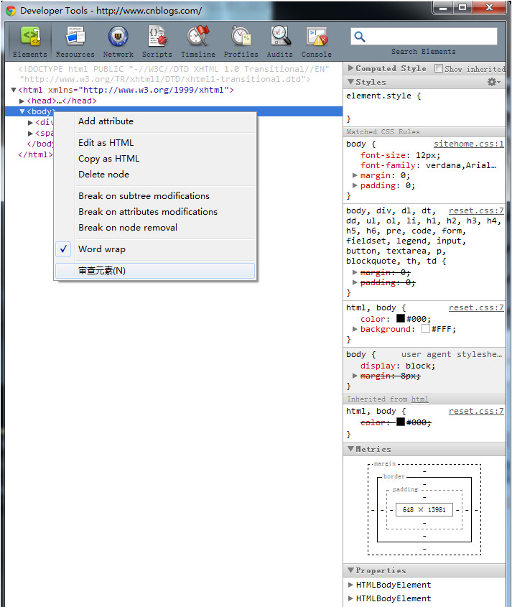Open the sitehome.css:1 source link
Viewport: 512px width, 607px height.
click(x=468, y=144)
